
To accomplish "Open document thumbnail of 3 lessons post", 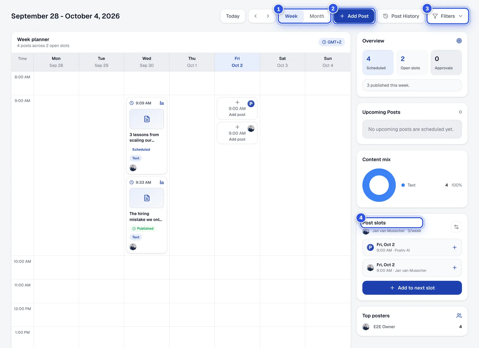I will (147, 119).
